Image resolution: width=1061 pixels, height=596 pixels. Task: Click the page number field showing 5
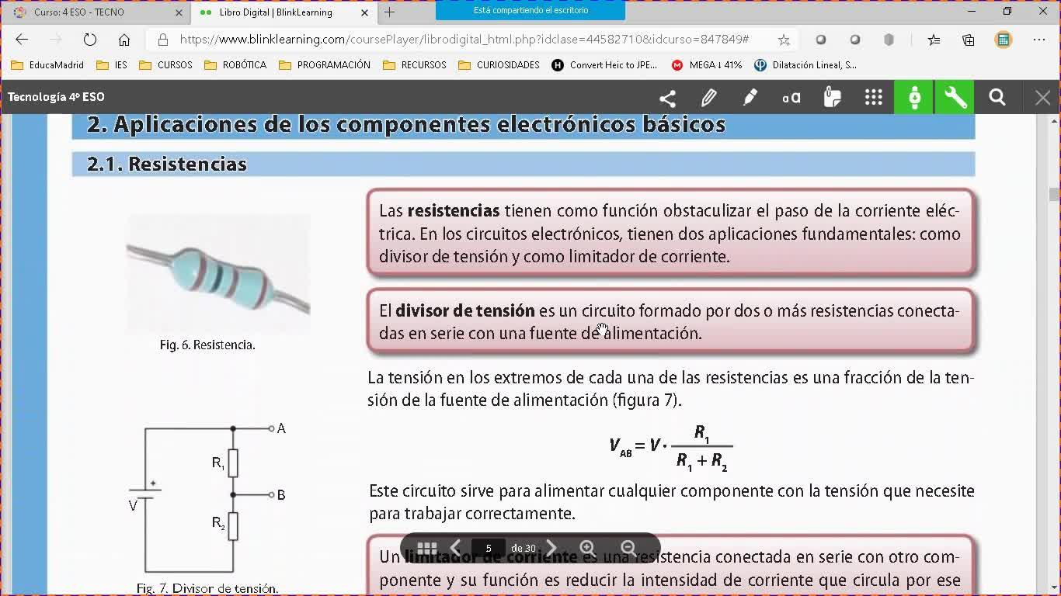tap(489, 548)
